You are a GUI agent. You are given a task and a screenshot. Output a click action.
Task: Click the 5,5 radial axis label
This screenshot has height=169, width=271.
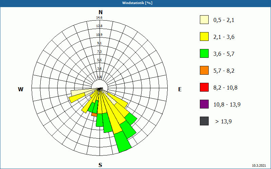[x=99, y=60]
